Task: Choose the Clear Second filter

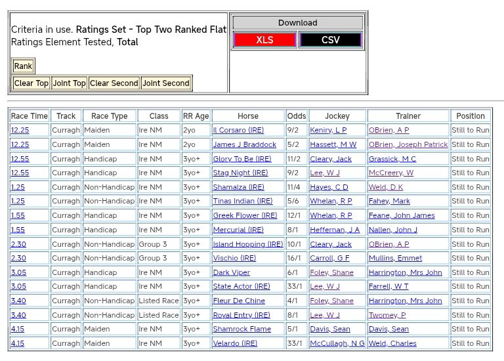Action: point(114,83)
